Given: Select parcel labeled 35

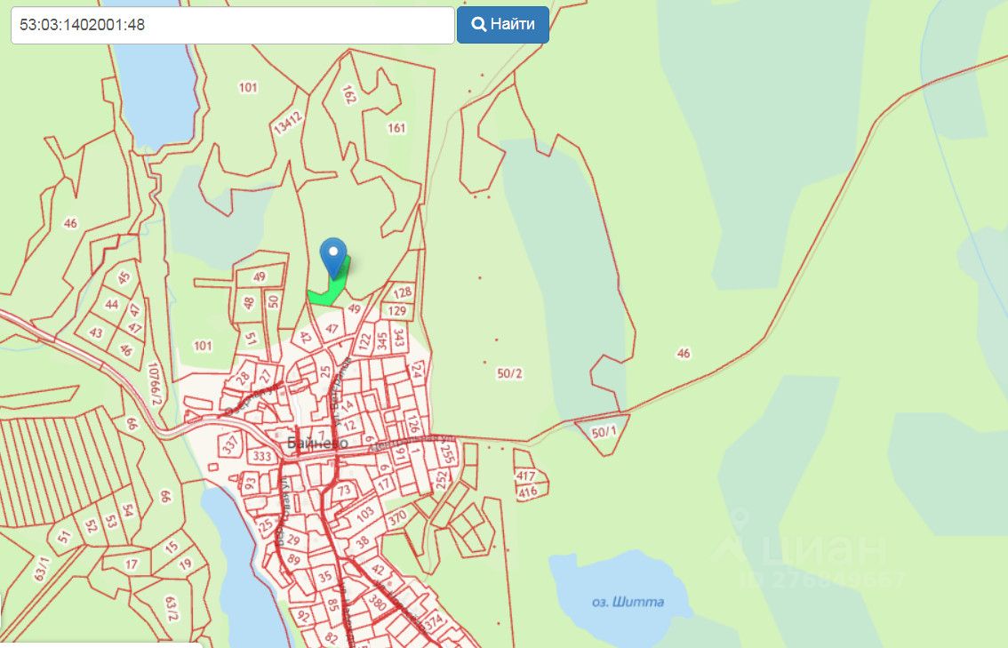Looking at the screenshot, I should point(324,576).
